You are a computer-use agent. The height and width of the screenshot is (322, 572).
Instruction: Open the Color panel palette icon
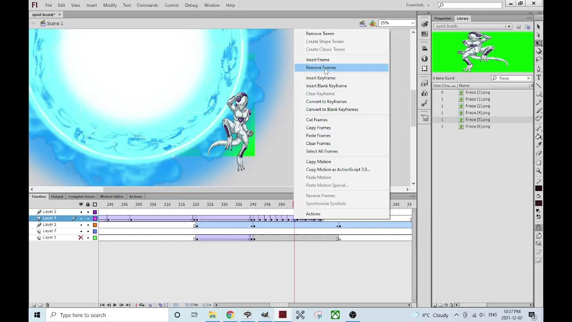[425, 24]
